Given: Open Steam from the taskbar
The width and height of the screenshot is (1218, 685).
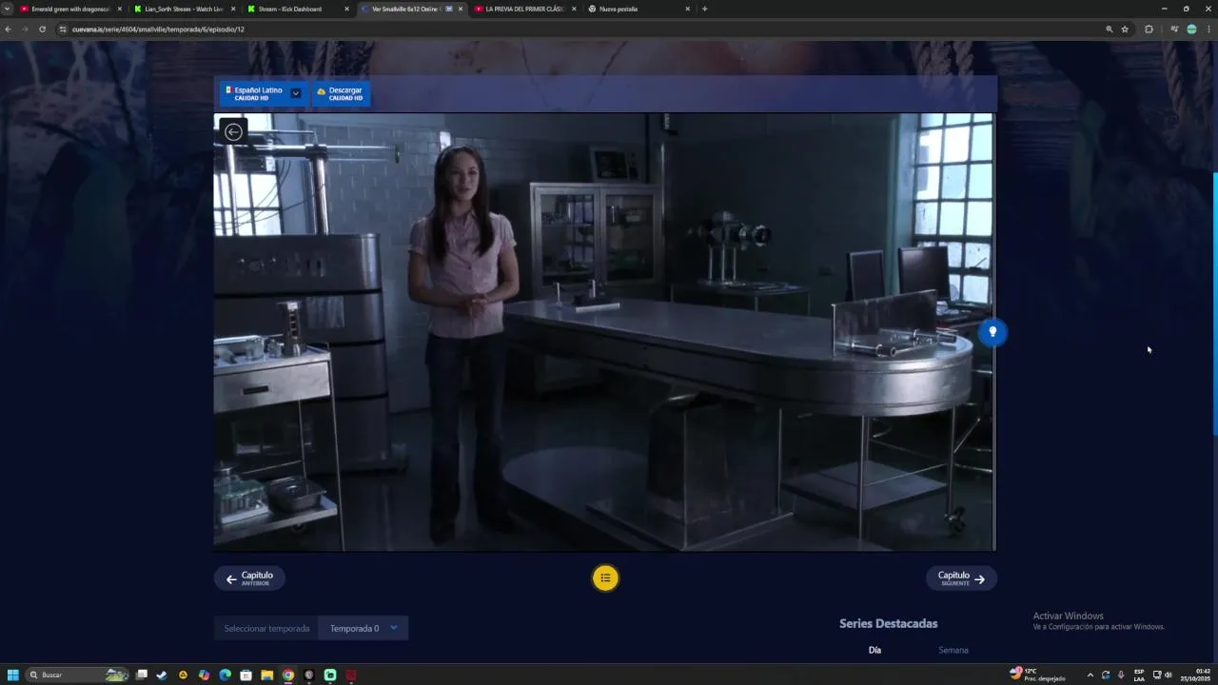Looking at the screenshot, I should click(x=162, y=675).
